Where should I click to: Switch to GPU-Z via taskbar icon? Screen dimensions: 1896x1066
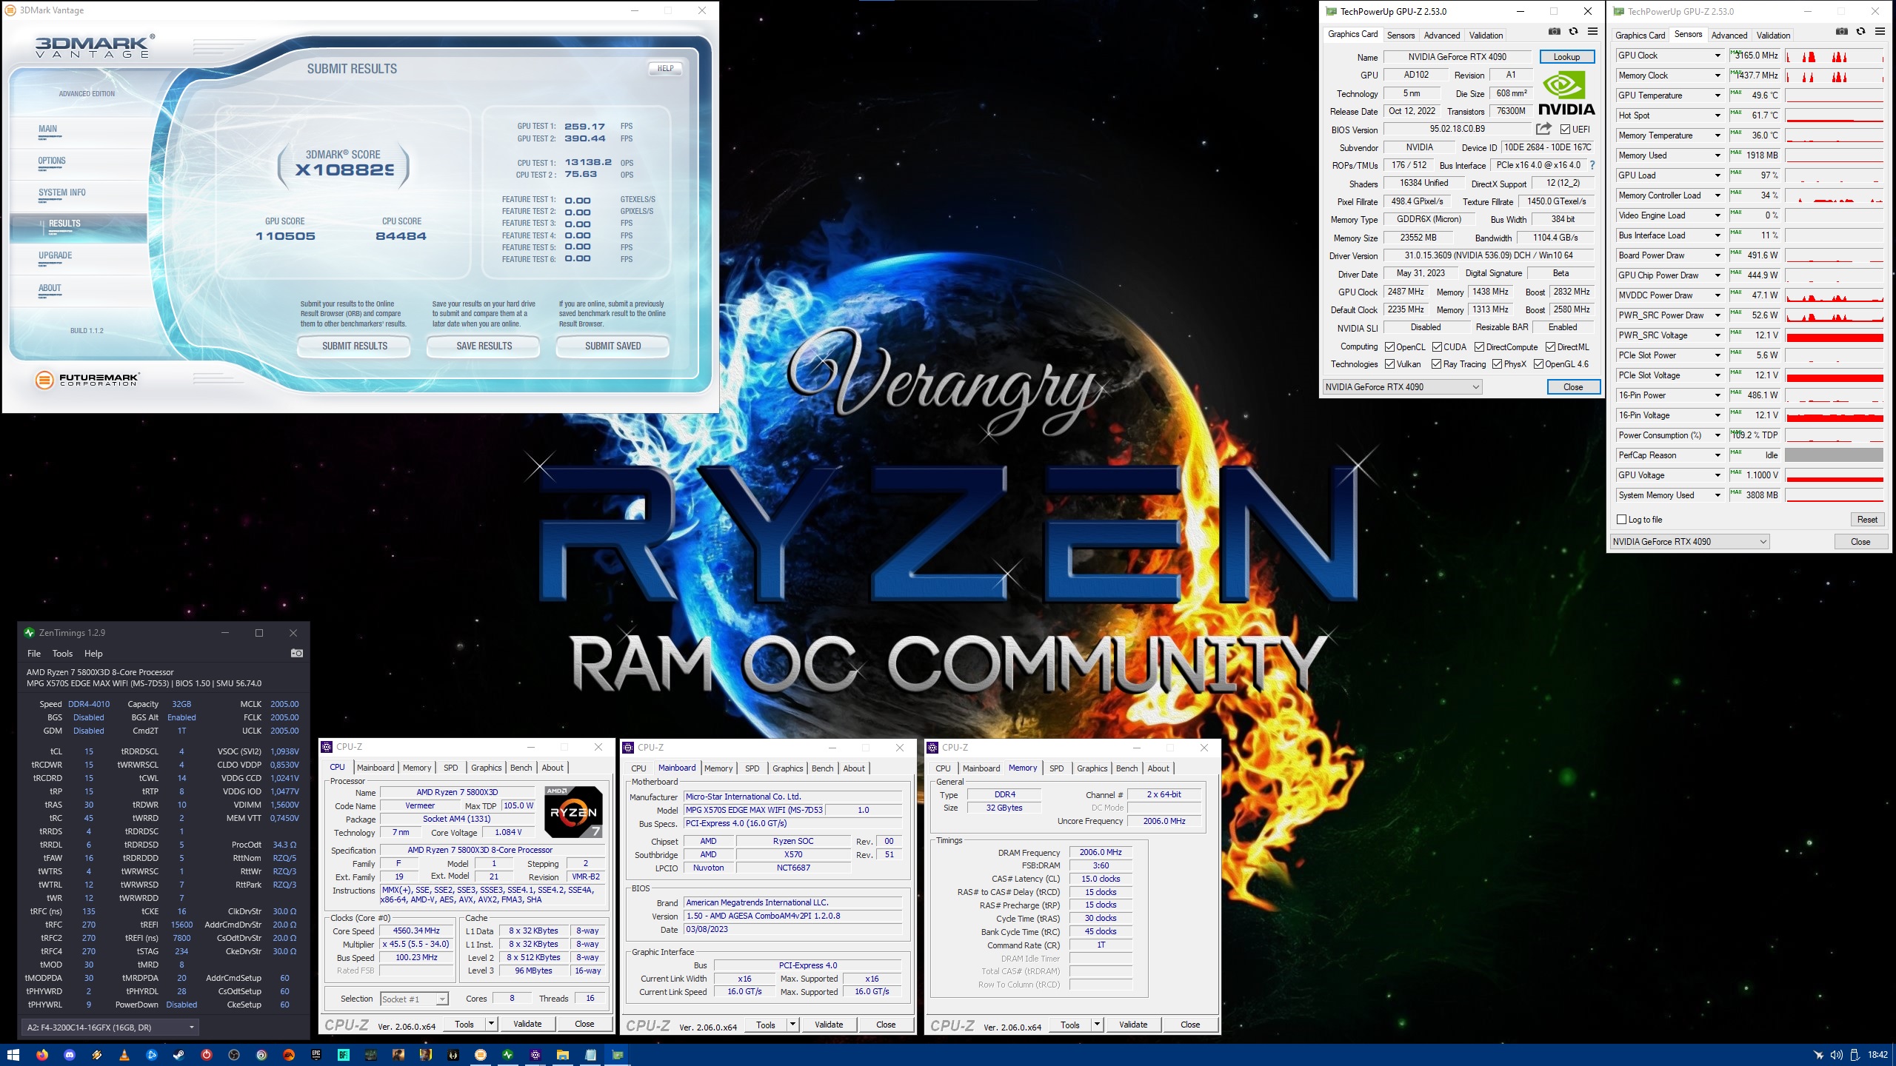(x=618, y=1055)
